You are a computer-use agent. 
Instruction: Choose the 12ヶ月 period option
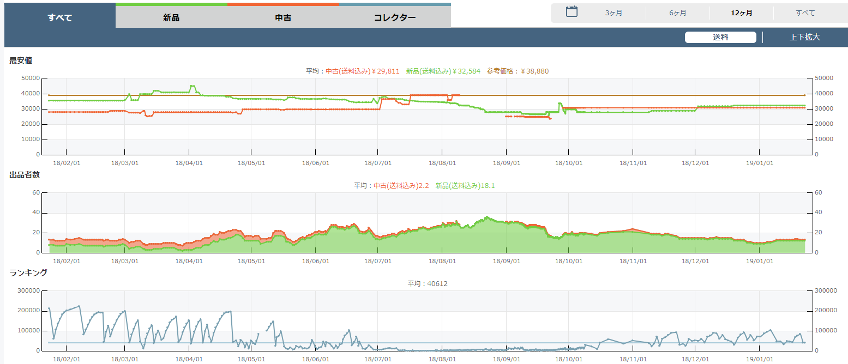coord(742,13)
